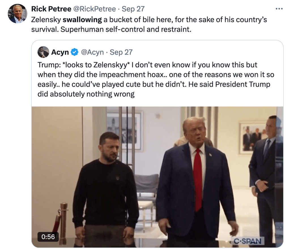Click the bold Acyn display name
290x249 pixels.
click(x=60, y=52)
